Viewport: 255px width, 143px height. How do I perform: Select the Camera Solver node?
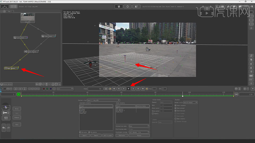[x=31, y=52]
